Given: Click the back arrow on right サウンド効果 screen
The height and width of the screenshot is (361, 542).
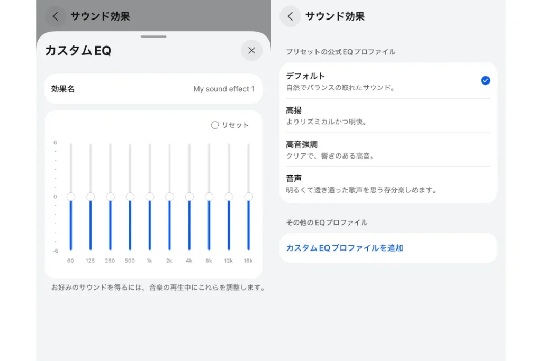Looking at the screenshot, I should click(x=290, y=16).
